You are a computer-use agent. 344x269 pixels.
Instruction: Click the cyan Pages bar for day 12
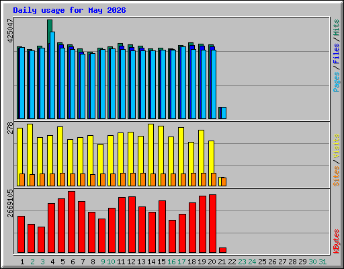[x=133, y=85]
